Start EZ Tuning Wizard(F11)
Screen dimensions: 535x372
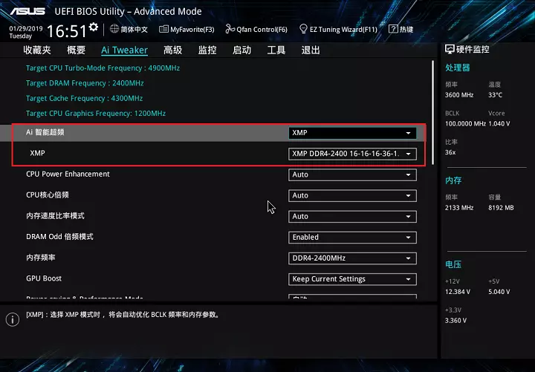338,29
